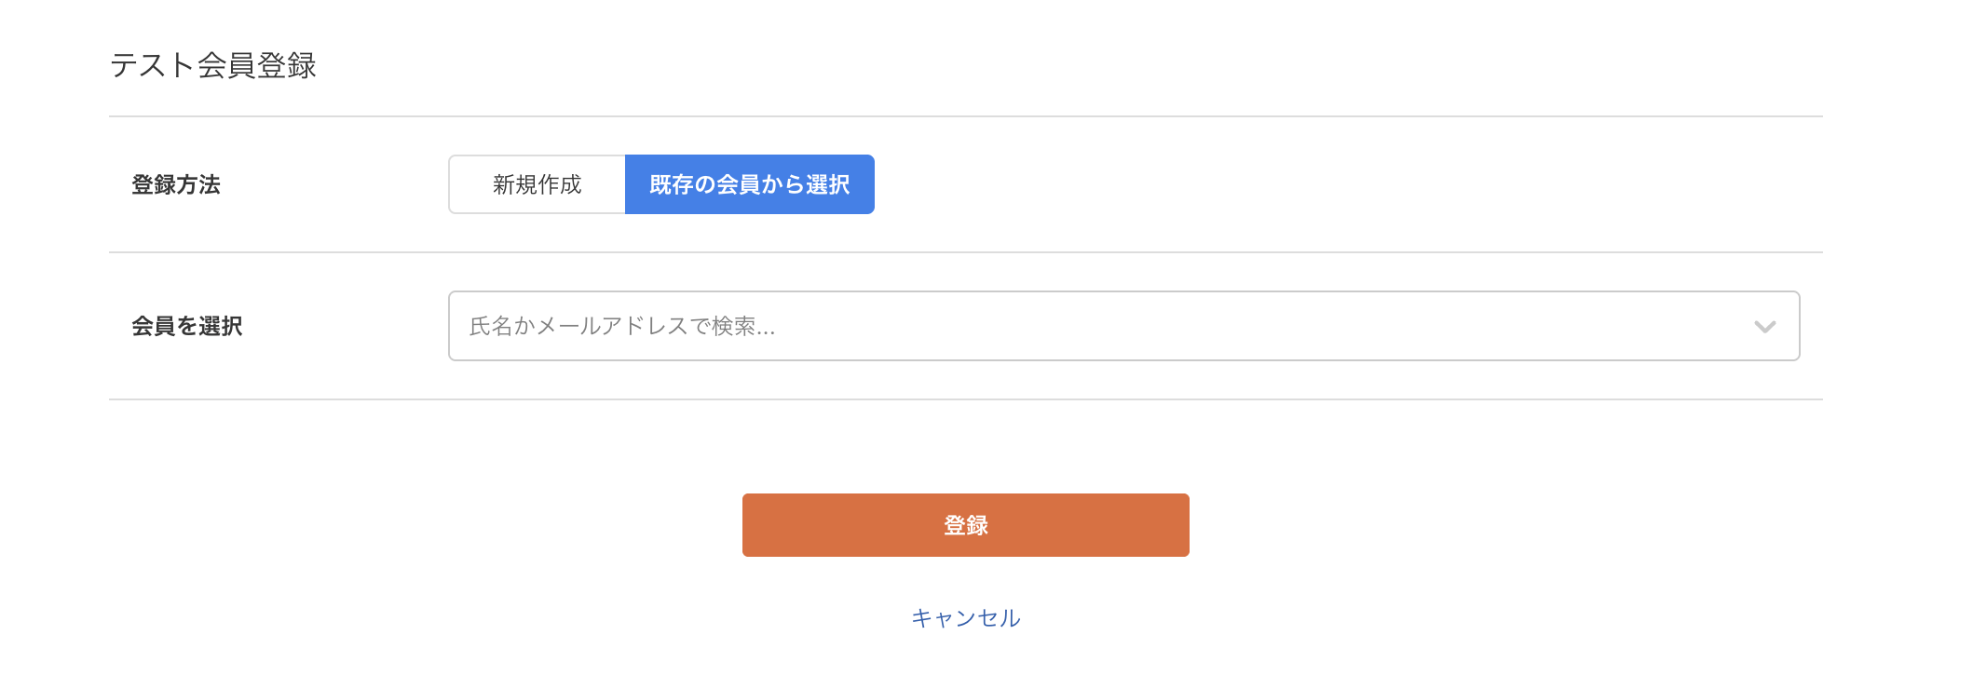
Task: Click the テスト会員登録 page title
Action: pyautogui.click(x=215, y=63)
